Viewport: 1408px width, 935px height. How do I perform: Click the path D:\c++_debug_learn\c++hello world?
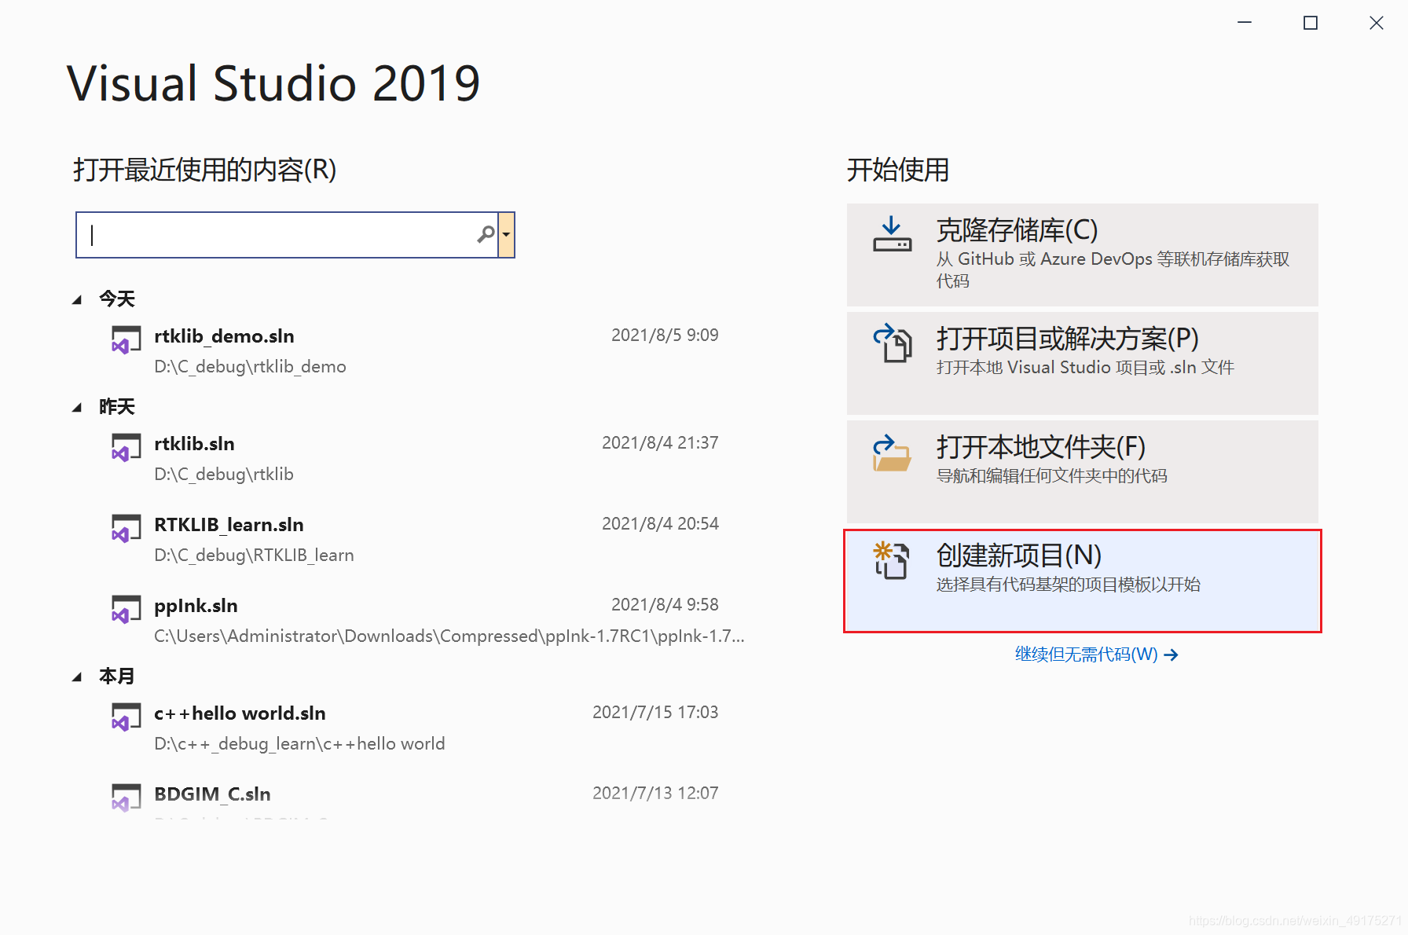click(x=299, y=744)
